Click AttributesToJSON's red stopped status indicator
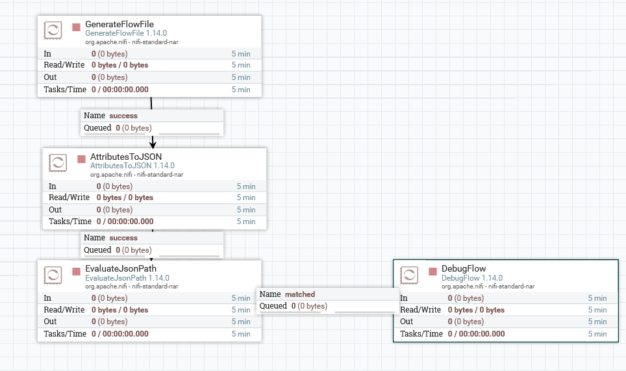Screen dimensions: 626x371 click(81, 159)
